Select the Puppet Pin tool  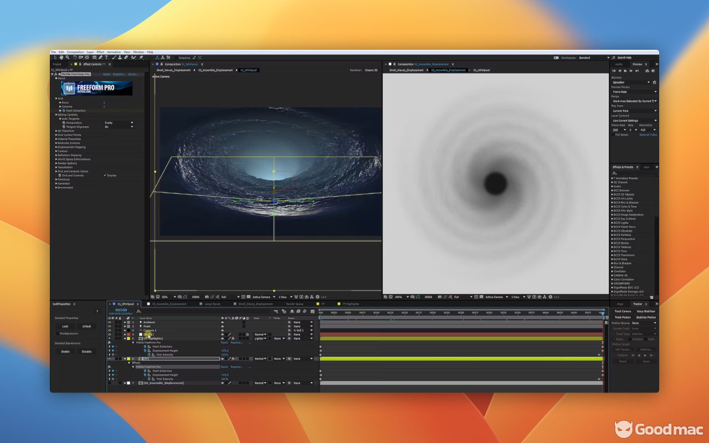141,58
